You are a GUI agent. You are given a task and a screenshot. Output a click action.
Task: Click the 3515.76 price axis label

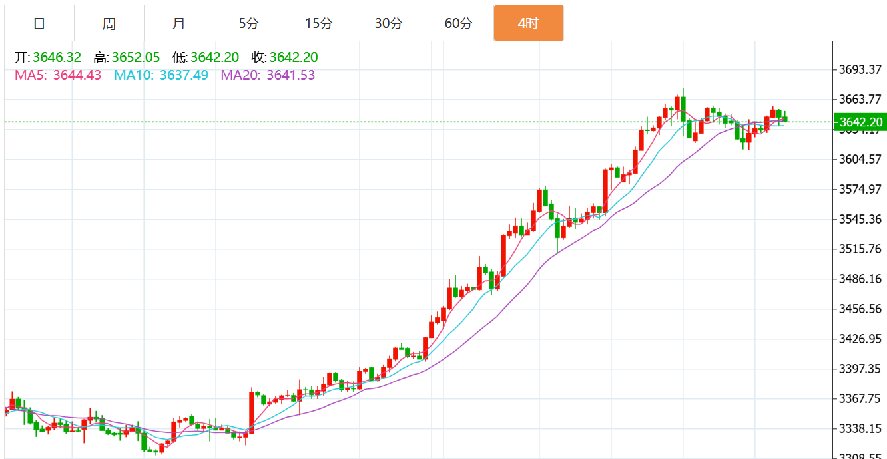[x=860, y=249]
